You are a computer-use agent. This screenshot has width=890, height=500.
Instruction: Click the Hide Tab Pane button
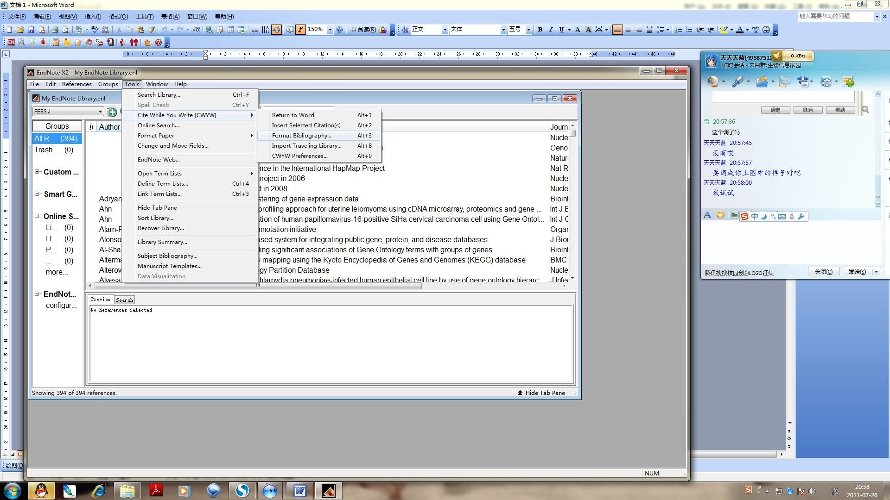pos(541,393)
